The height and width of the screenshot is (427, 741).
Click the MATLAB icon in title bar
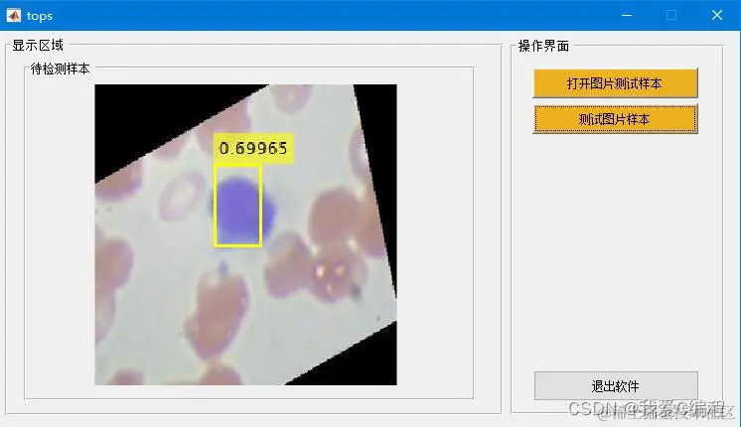coord(14,16)
